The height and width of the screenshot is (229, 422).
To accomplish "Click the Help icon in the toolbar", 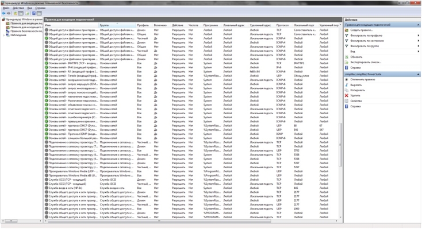I will coord(34,13).
